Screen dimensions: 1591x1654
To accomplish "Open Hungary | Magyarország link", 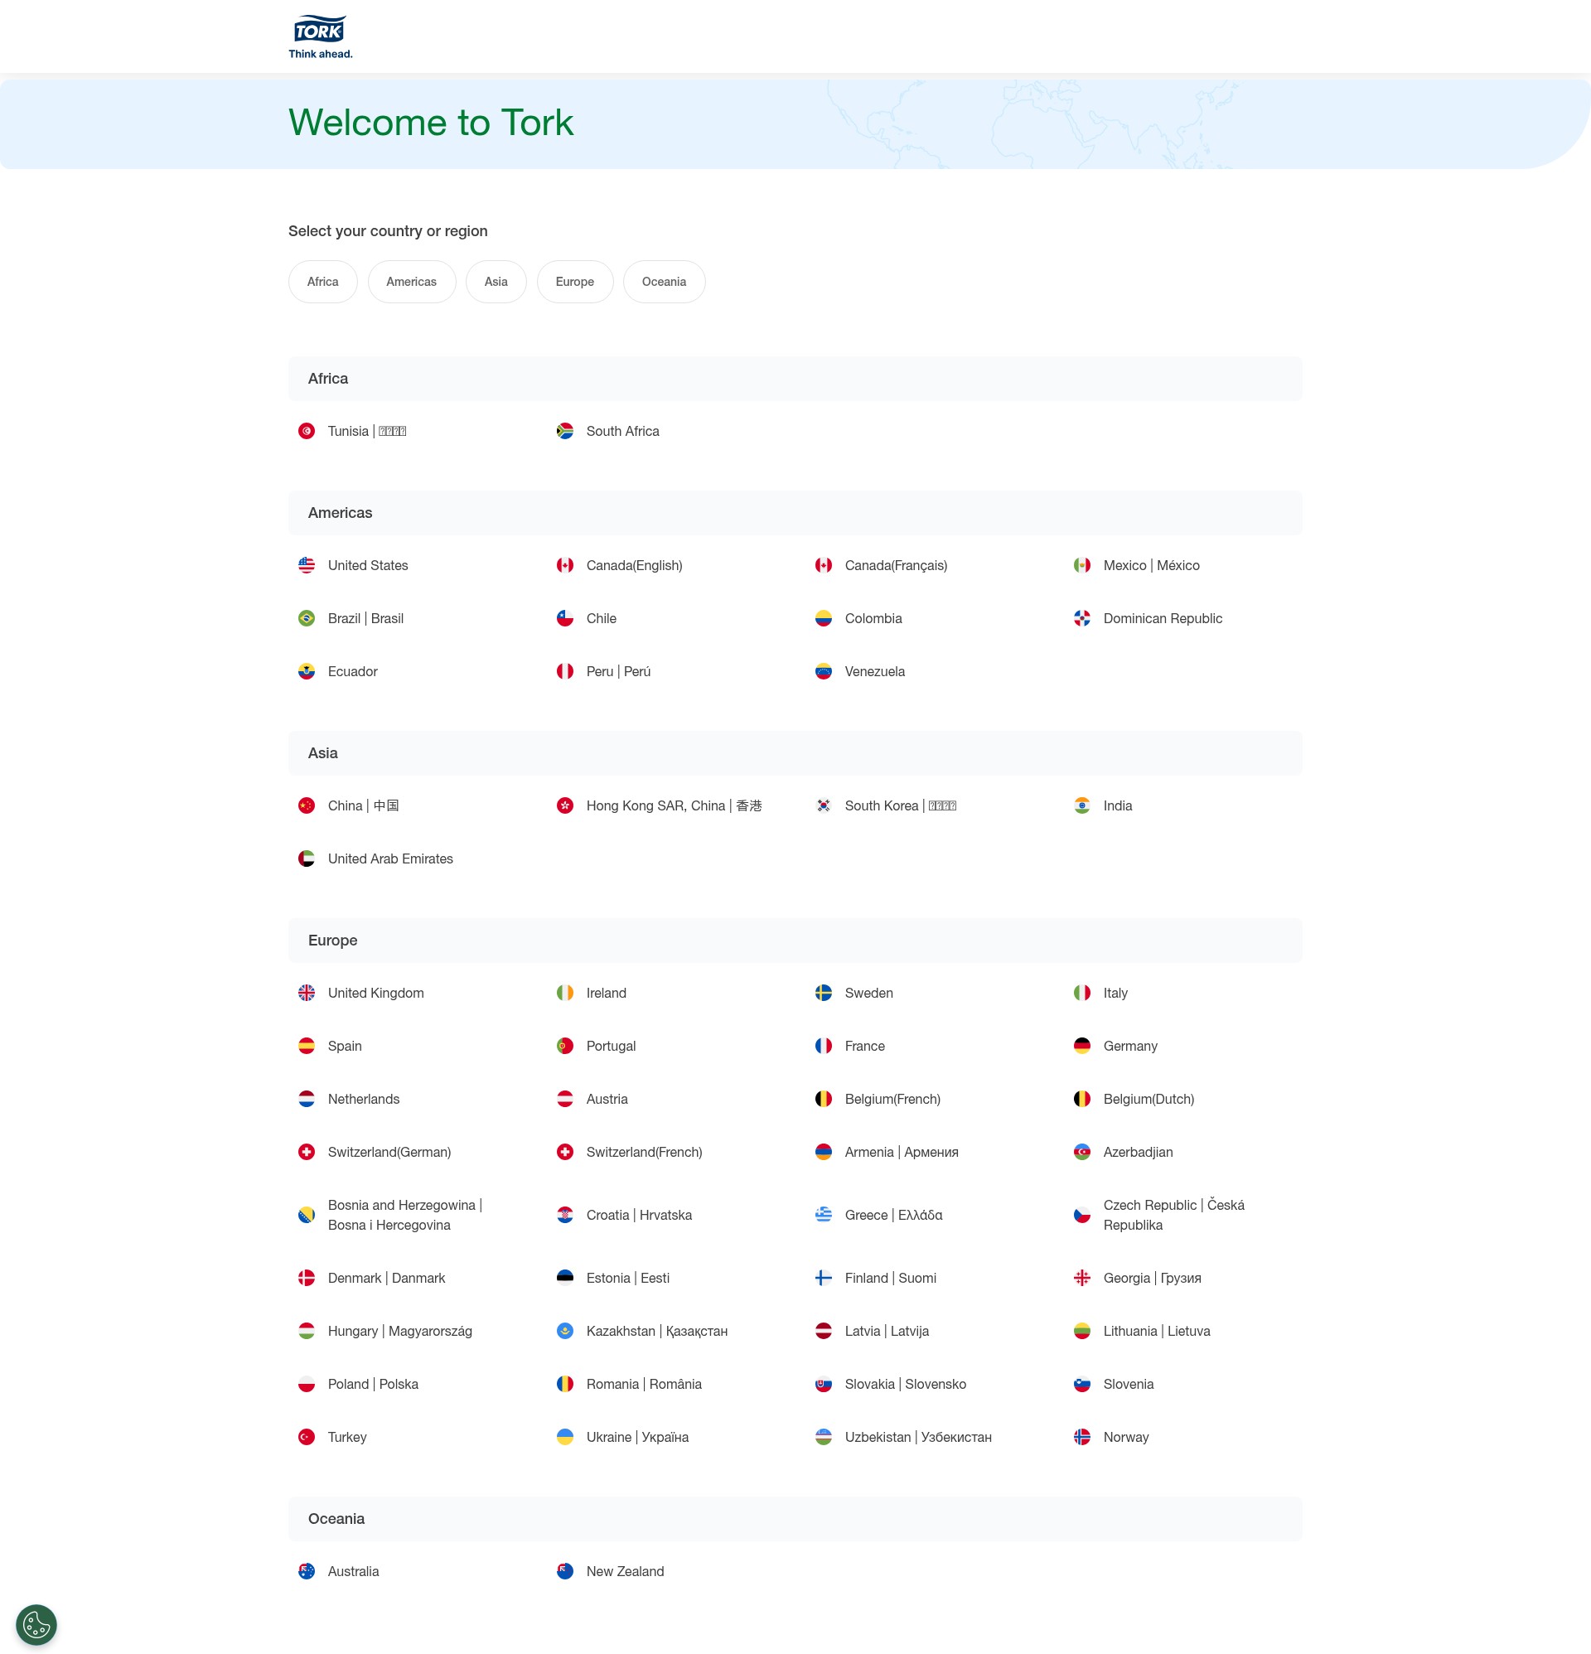I will click(x=400, y=1332).
